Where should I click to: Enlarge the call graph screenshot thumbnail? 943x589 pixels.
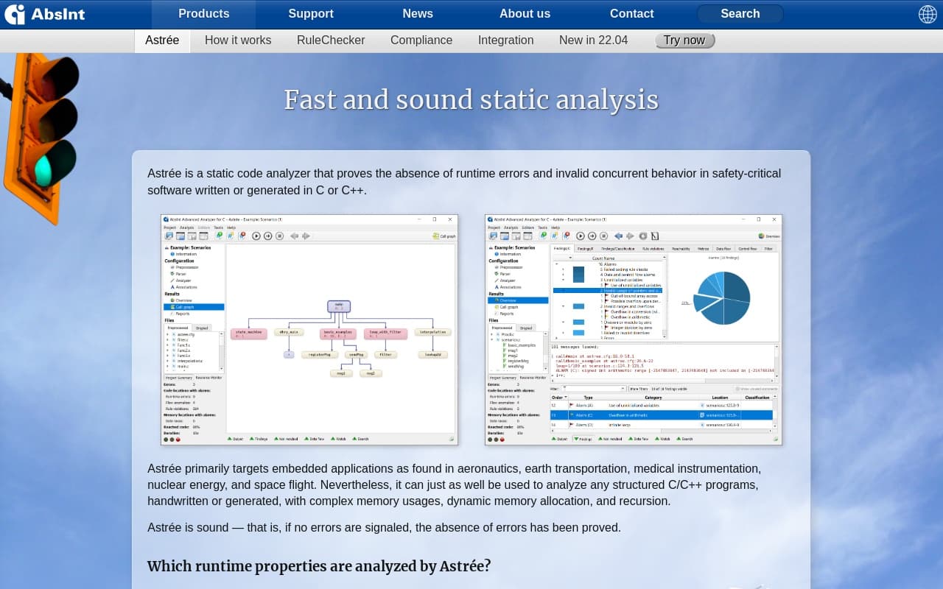309,330
